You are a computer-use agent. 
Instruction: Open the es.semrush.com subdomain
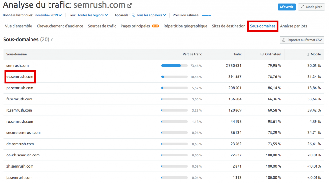pyautogui.click(x=20, y=77)
